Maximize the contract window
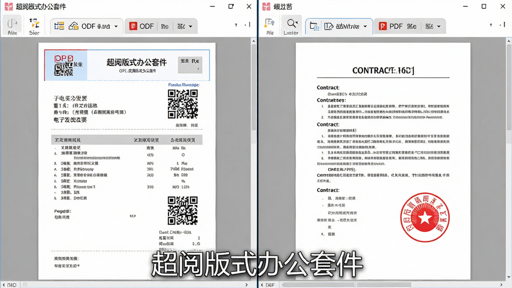 click(484, 6)
